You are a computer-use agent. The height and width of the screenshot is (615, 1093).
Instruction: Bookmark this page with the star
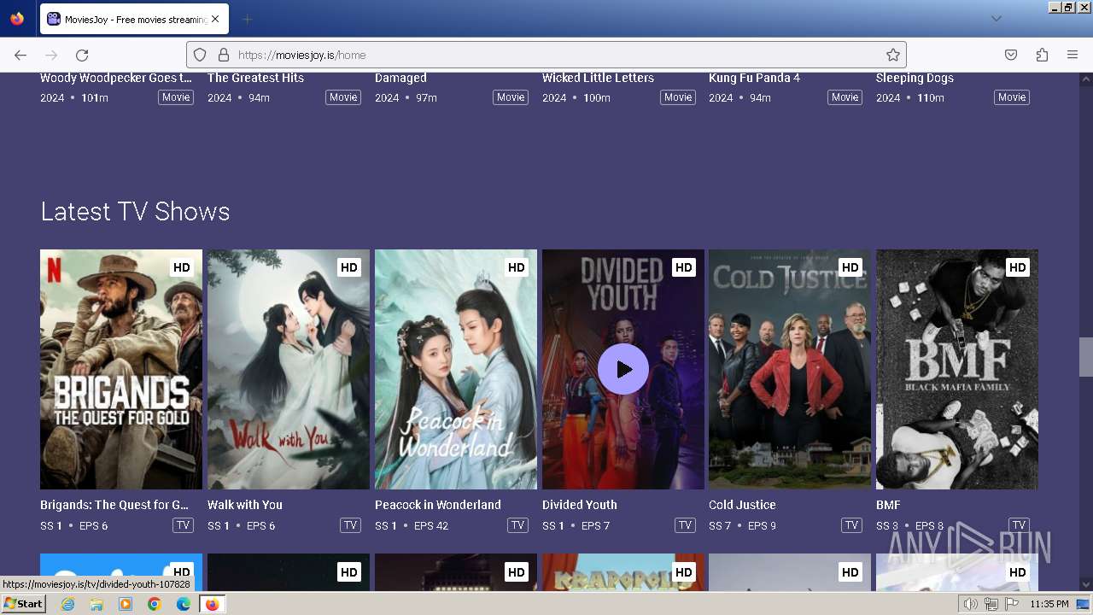point(893,55)
